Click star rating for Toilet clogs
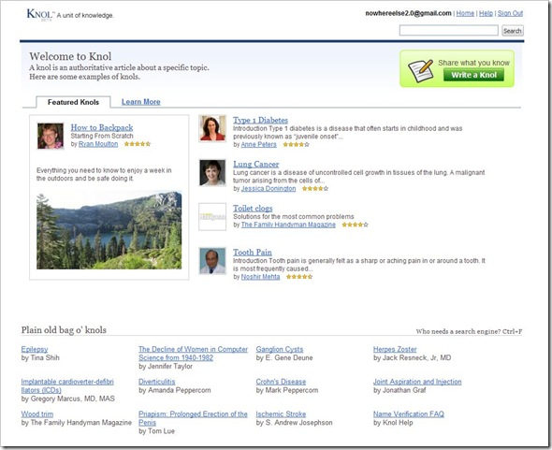 (x=355, y=225)
